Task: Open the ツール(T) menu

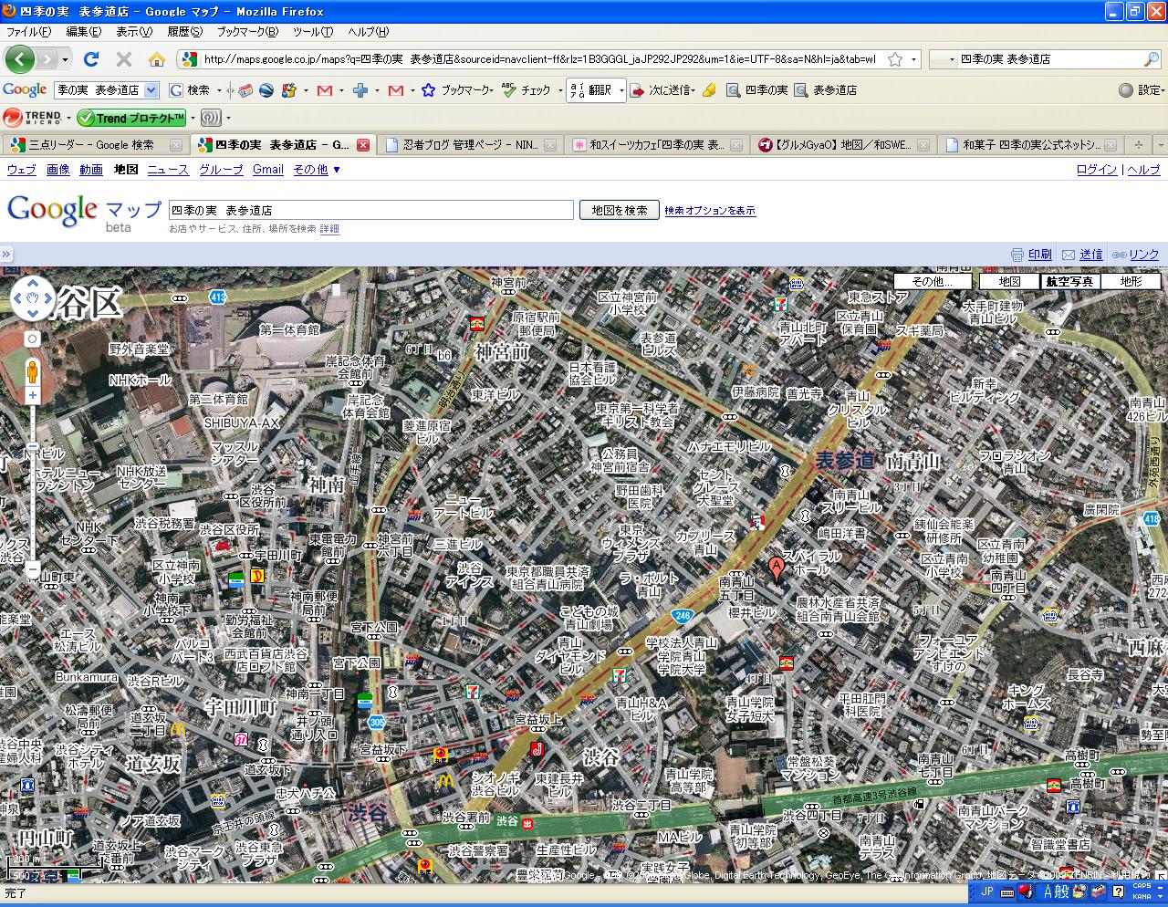Action: point(313,32)
